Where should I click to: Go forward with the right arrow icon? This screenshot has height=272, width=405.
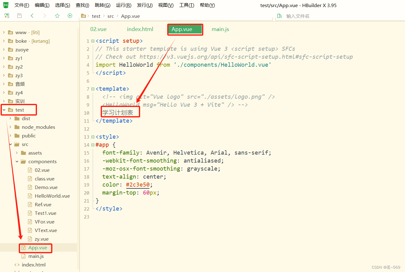[x=45, y=16]
